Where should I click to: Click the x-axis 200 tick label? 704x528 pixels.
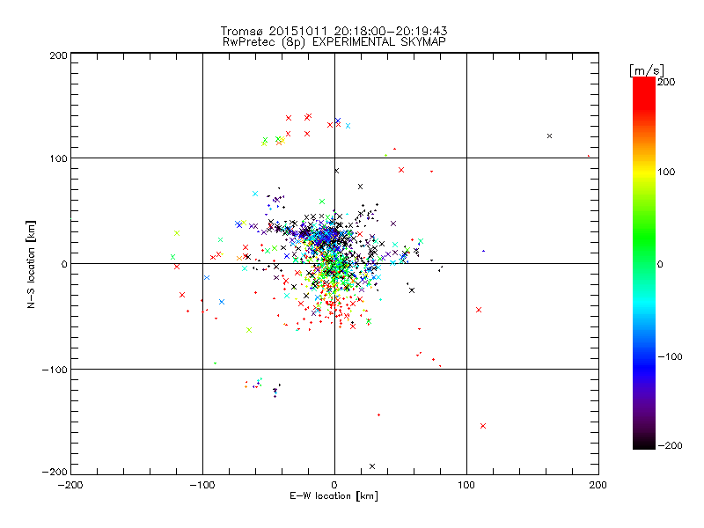click(x=598, y=485)
